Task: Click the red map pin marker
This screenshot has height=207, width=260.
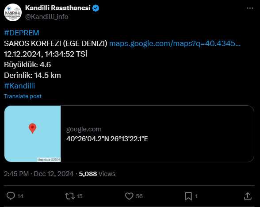Action: tap(33, 128)
